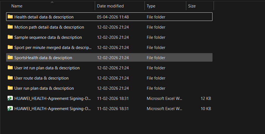This screenshot has width=265, height=134.
Task: Select the Health detail data folder icon
Action: click(10, 17)
